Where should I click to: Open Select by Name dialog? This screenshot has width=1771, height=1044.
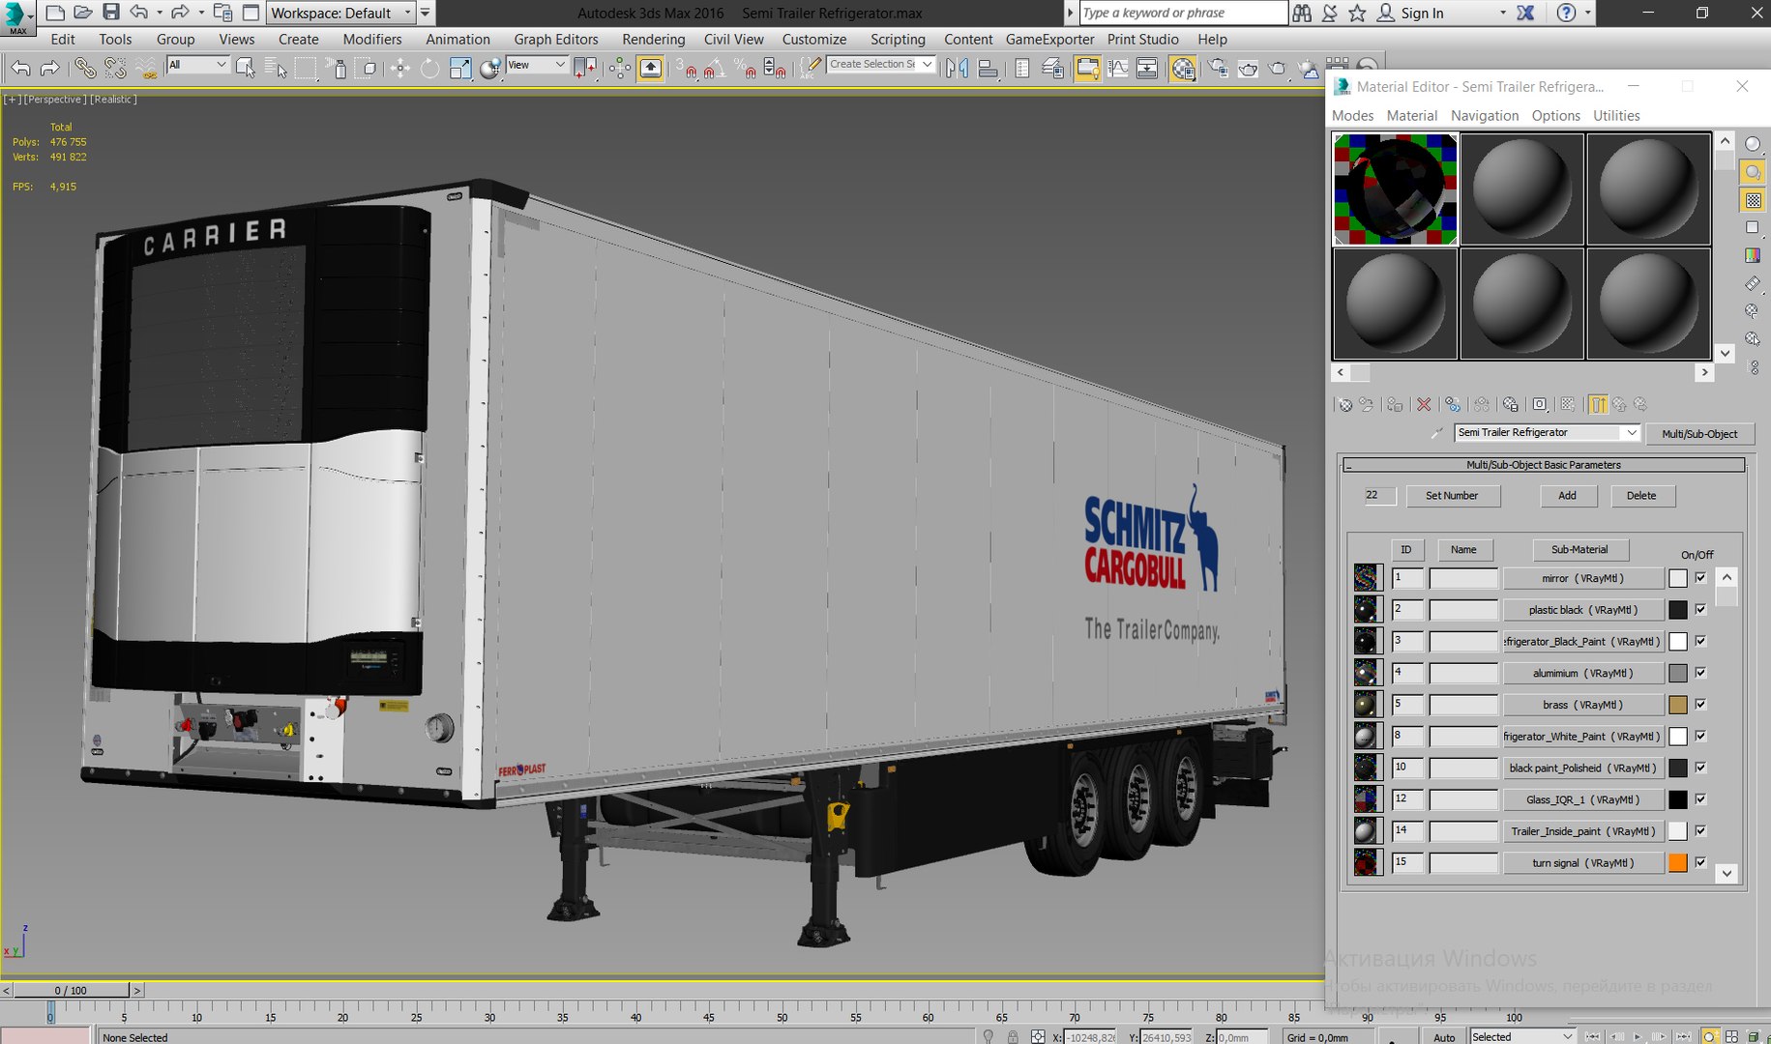point(276,68)
